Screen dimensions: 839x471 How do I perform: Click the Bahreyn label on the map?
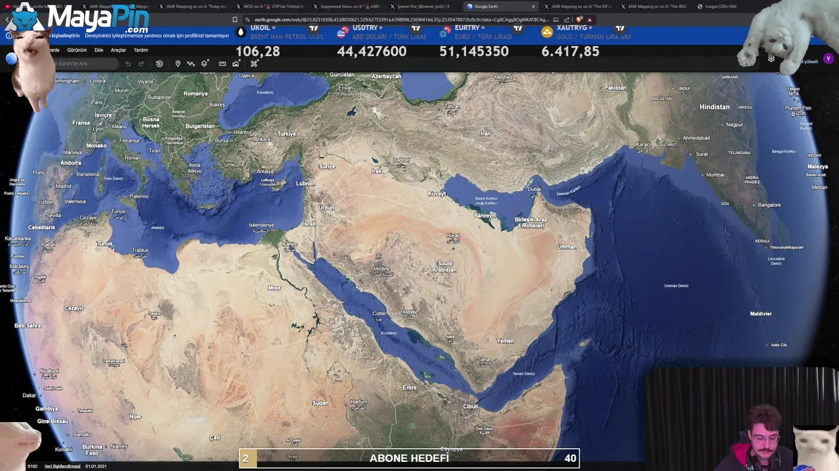485,215
